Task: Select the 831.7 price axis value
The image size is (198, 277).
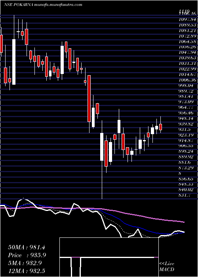Action: click(185, 195)
